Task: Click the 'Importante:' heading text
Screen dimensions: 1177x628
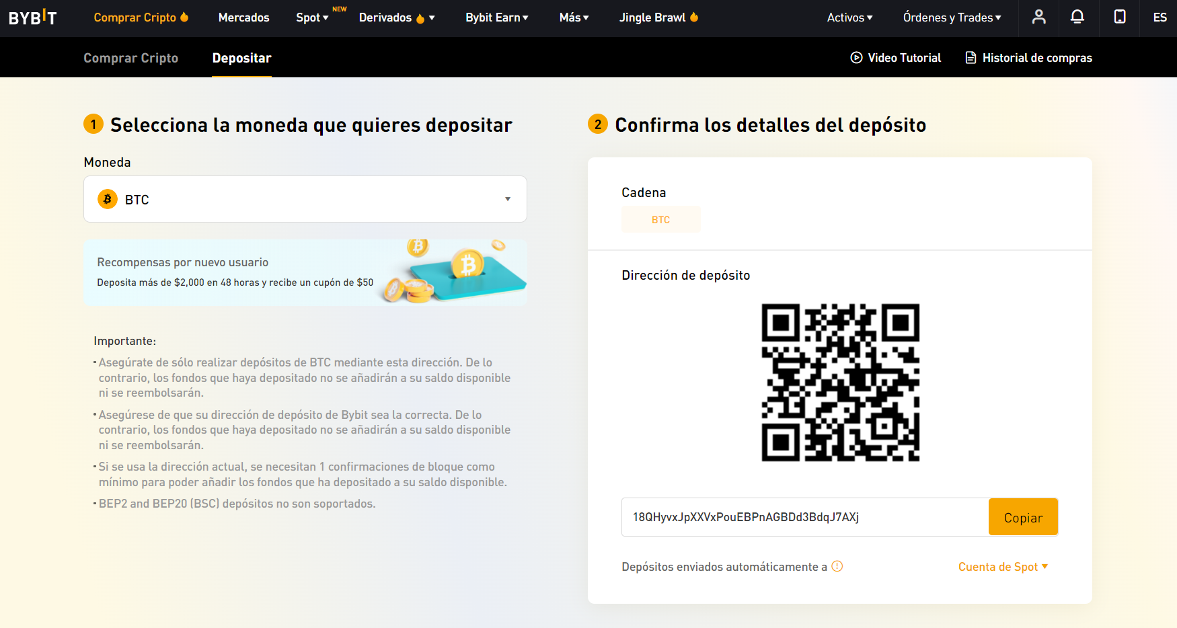Action: (x=124, y=341)
